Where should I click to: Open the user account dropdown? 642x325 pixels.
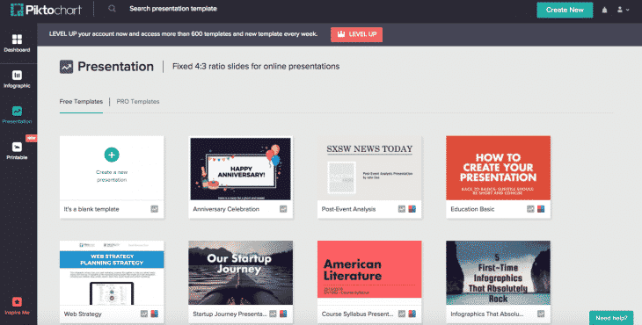point(623,10)
